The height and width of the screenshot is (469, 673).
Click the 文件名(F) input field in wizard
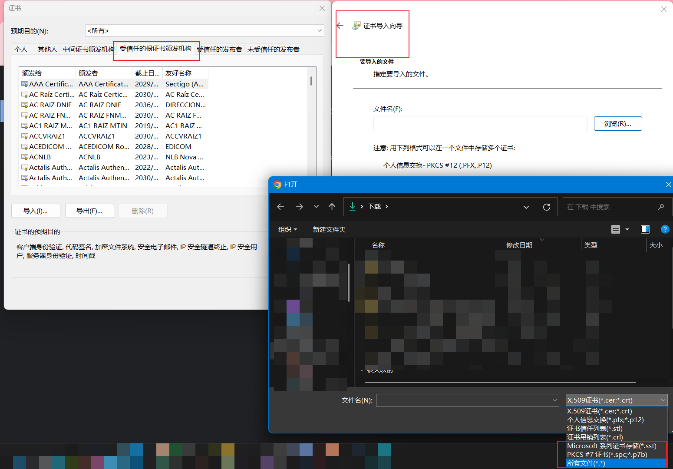click(480, 124)
